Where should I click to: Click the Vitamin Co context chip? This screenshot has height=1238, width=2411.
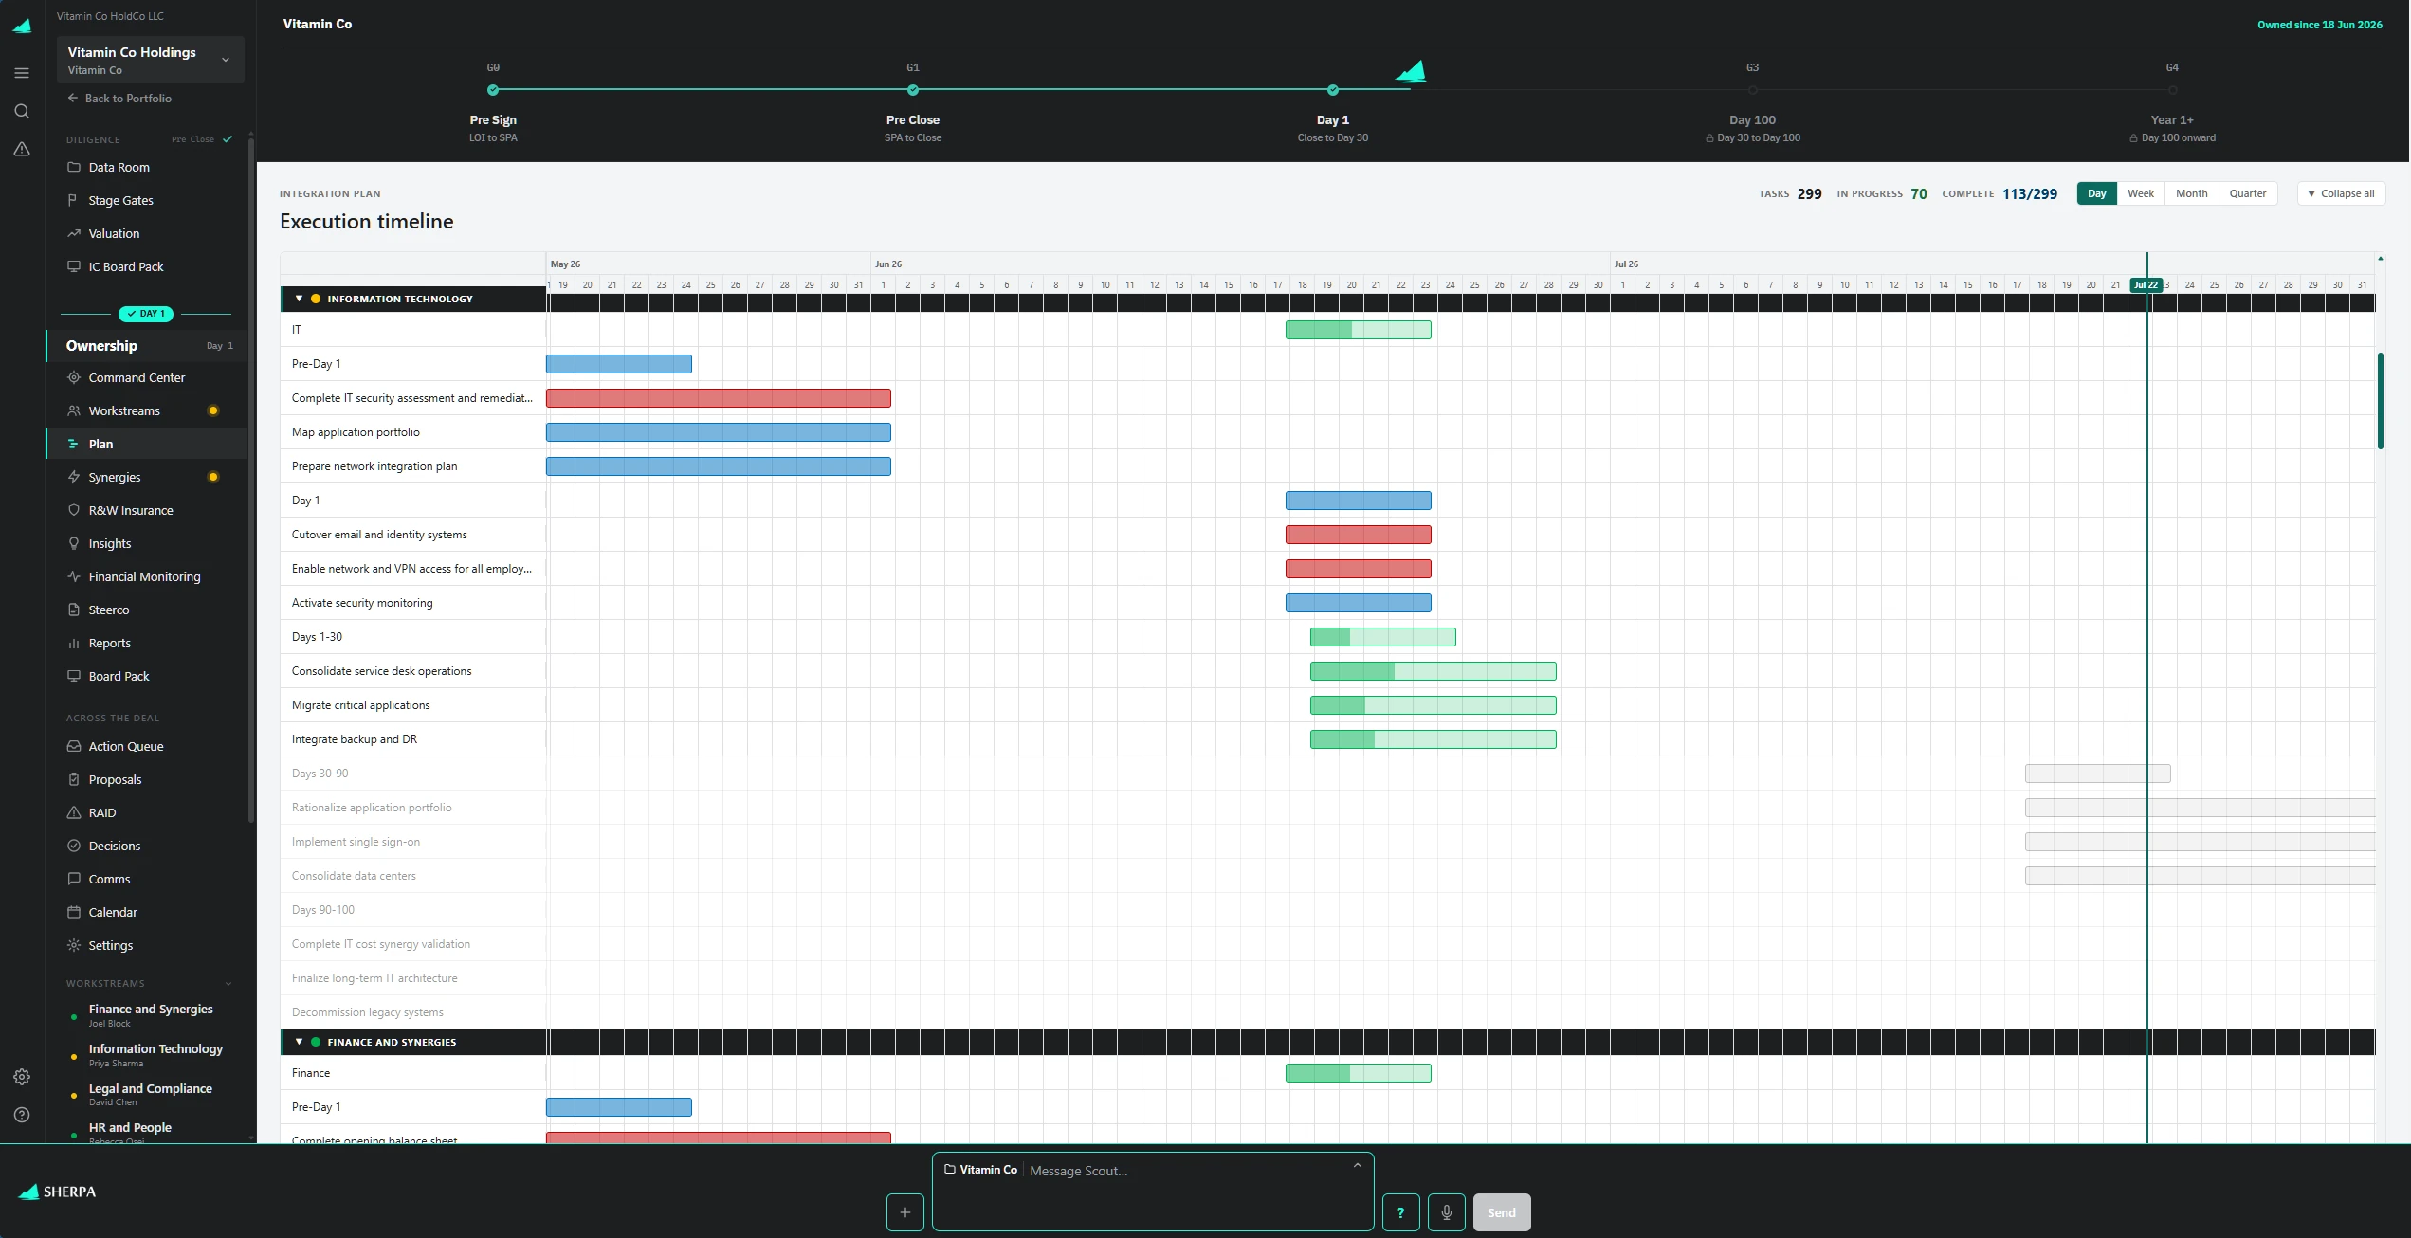pyautogui.click(x=980, y=1170)
